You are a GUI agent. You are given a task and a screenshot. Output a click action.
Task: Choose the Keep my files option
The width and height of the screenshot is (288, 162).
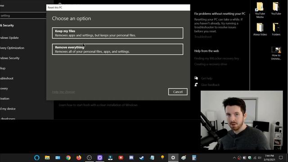click(x=117, y=33)
